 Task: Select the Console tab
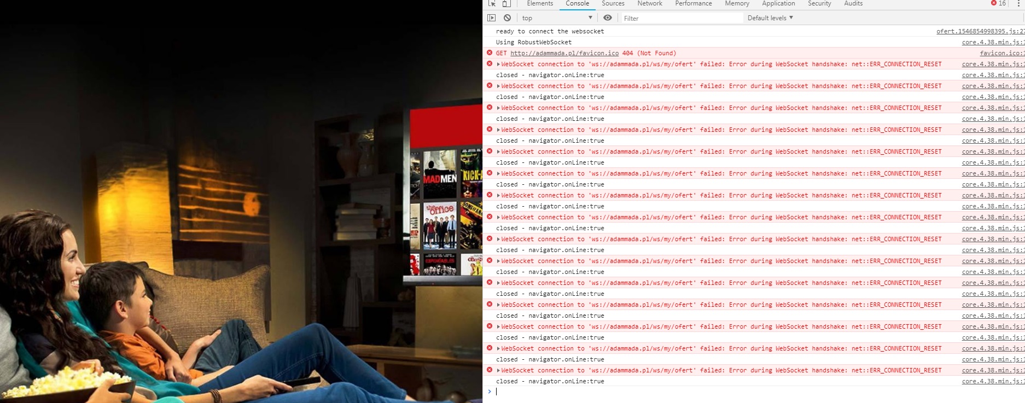click(x=577, y=3)
